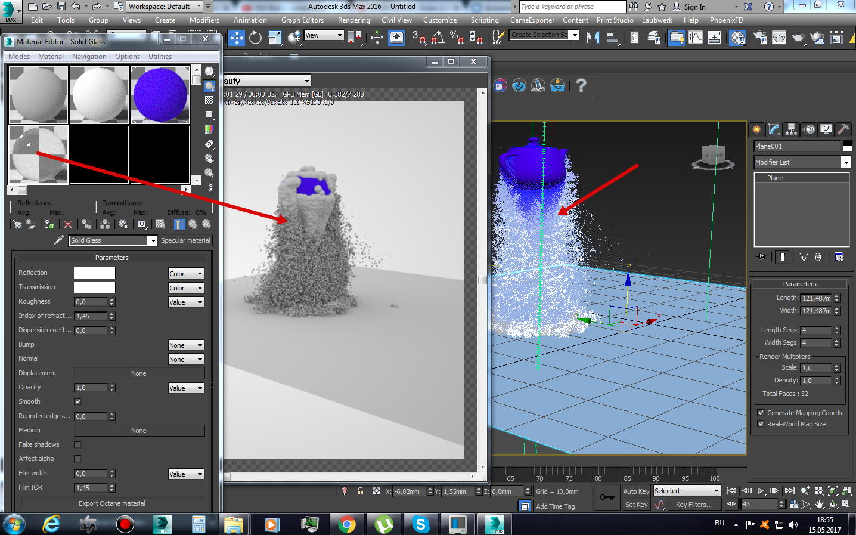Enable the Fake shadows checkbox

(x=77, y=444)
